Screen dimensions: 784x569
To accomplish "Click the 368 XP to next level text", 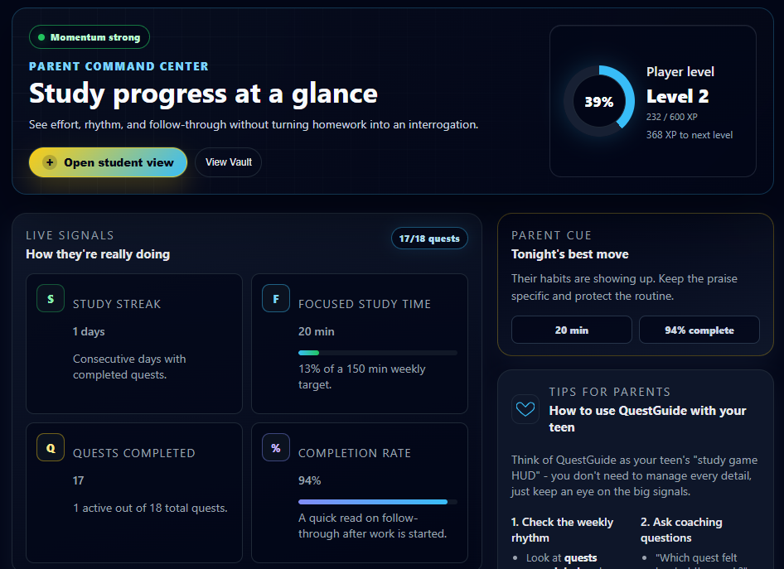I will 690,135.
